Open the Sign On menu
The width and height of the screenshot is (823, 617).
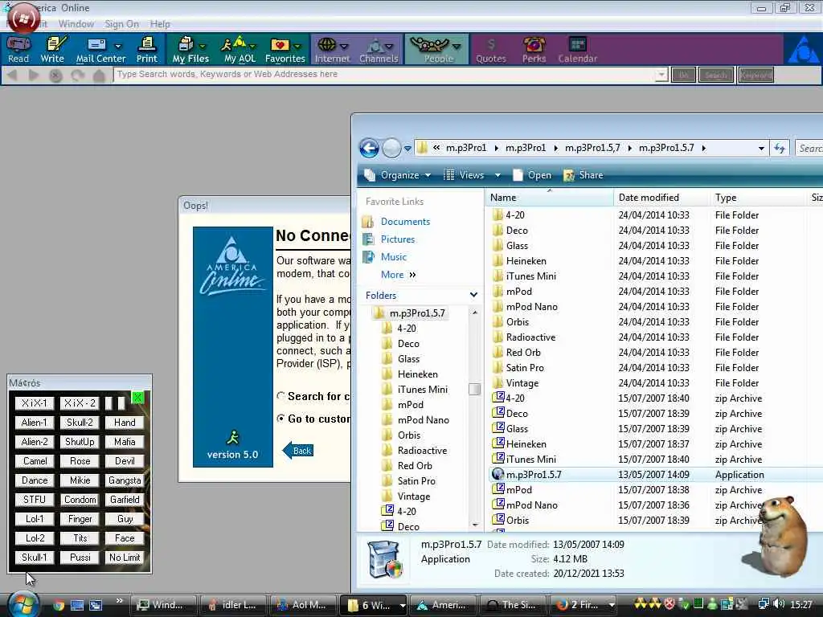121,24
